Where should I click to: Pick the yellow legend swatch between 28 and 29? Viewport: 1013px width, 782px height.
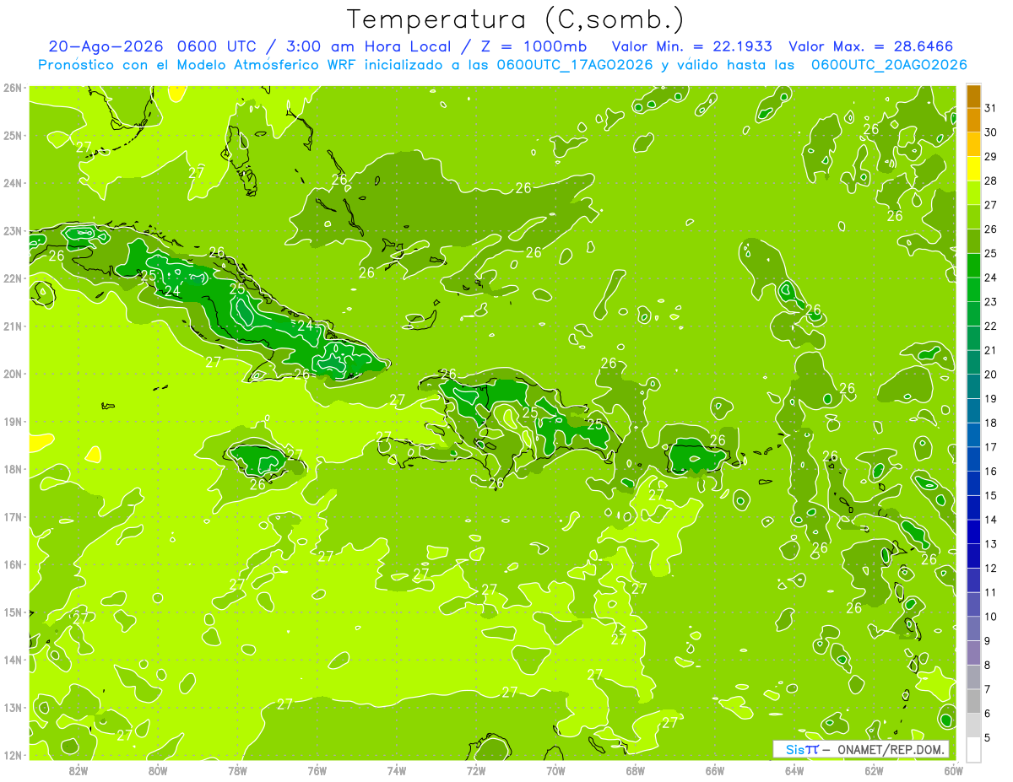pos(973,169)
